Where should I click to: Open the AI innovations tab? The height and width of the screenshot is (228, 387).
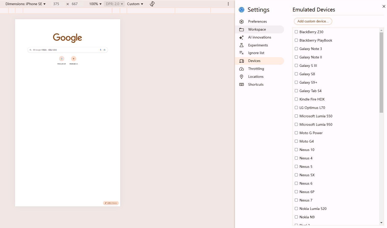pos(260,37)
